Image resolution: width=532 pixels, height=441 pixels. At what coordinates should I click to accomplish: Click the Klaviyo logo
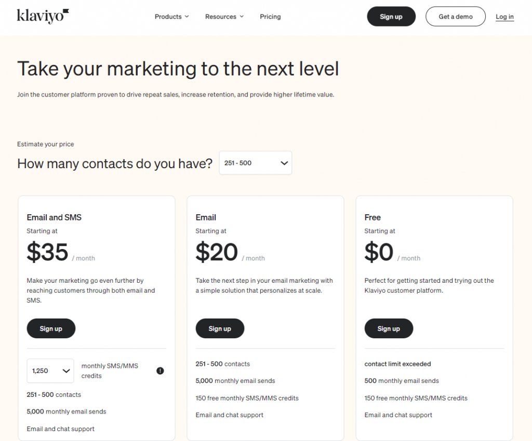[43, 16]
